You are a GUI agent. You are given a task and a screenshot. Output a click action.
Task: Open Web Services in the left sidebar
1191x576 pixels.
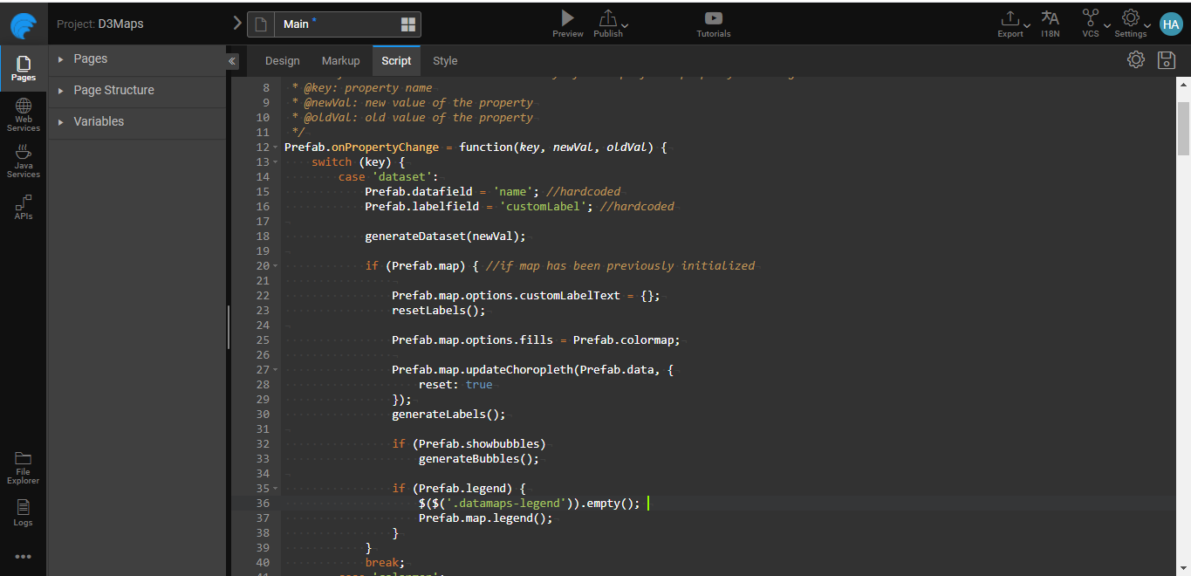click(24, 114)
